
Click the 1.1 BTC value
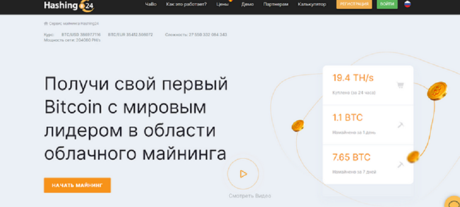347,118
